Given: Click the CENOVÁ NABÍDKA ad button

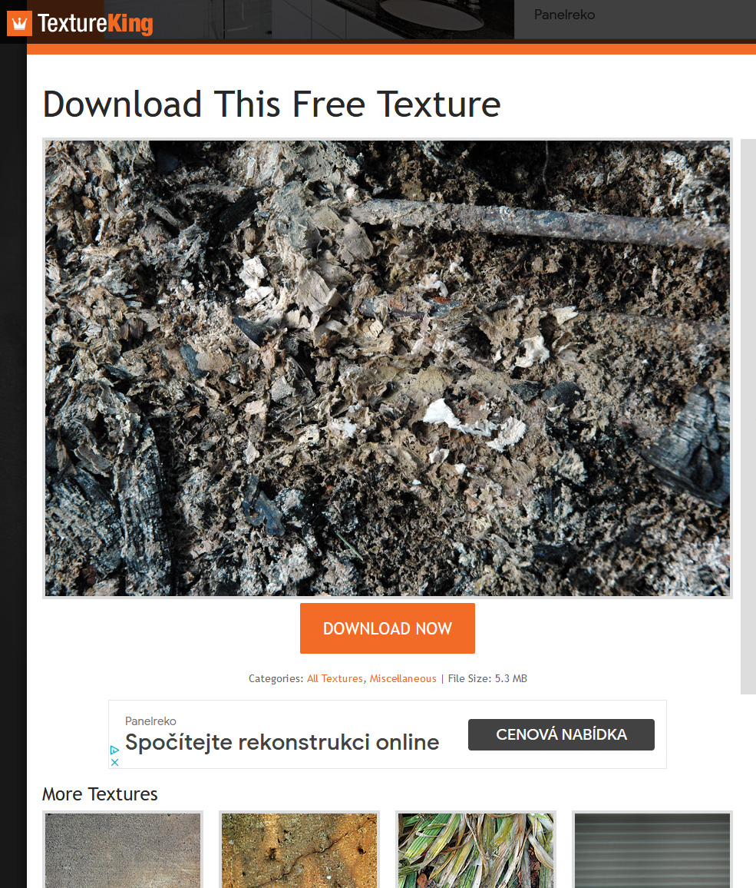Looking at the screenshot, I should (x=561, y=734).
